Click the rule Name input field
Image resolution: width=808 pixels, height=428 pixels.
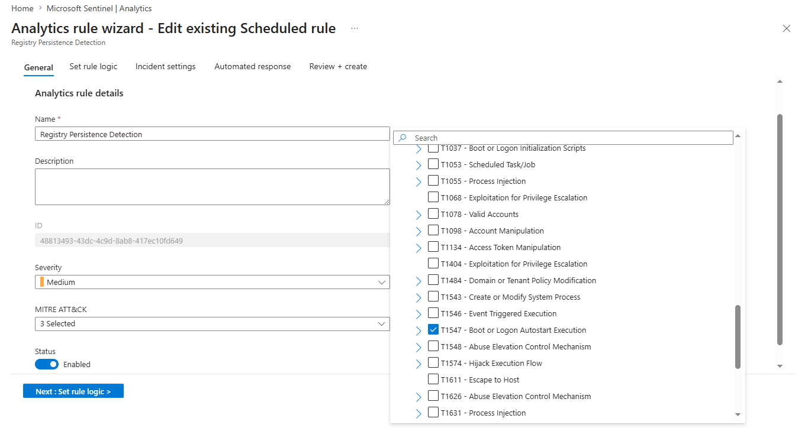[x=212, y=134]
